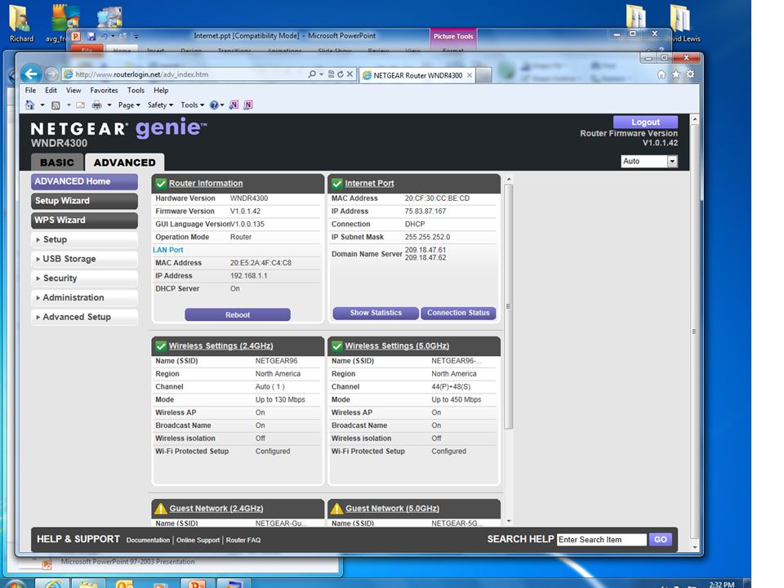This screenshot has height=588, width=784.
Task: Click Picture Tools tab in PowerPoint window
Action: pyautogui.click(x=453, y=37)
